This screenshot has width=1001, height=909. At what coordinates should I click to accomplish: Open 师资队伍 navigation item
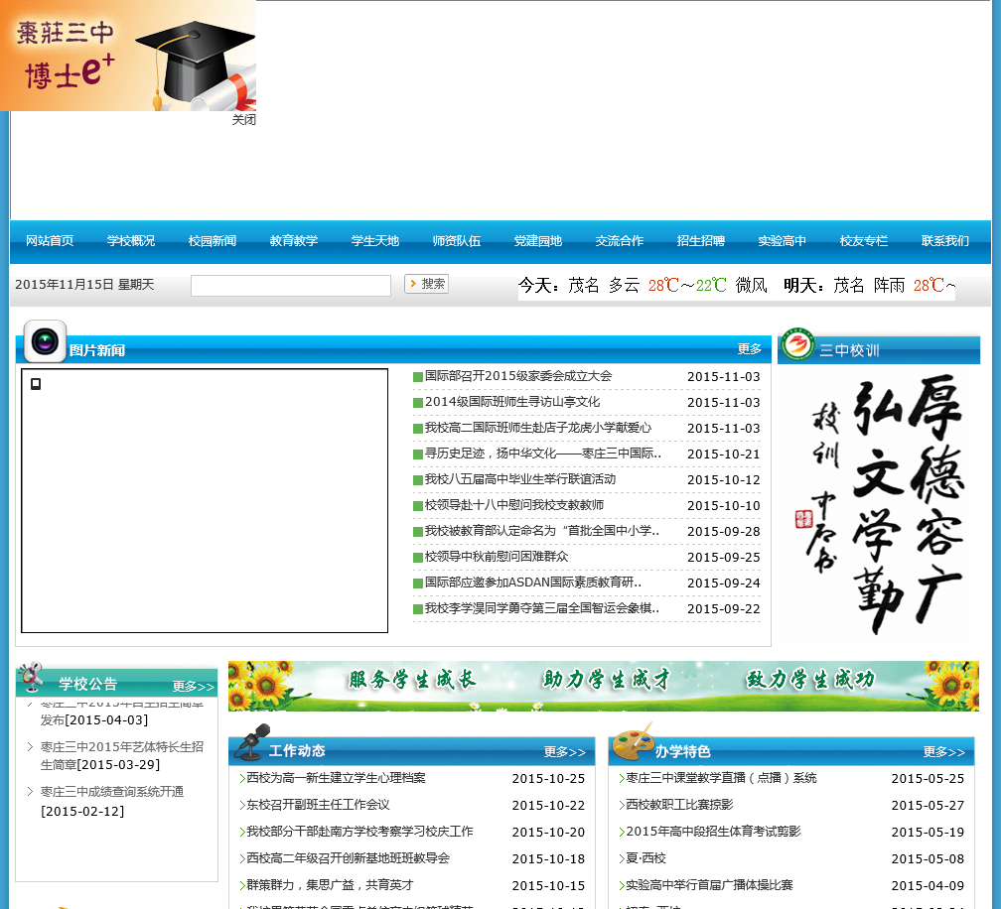click(x=457, y=241)
